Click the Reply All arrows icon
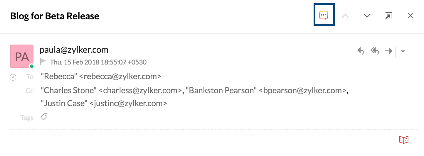This screenshot has width=424, height=156. click(x=375, y=51)
